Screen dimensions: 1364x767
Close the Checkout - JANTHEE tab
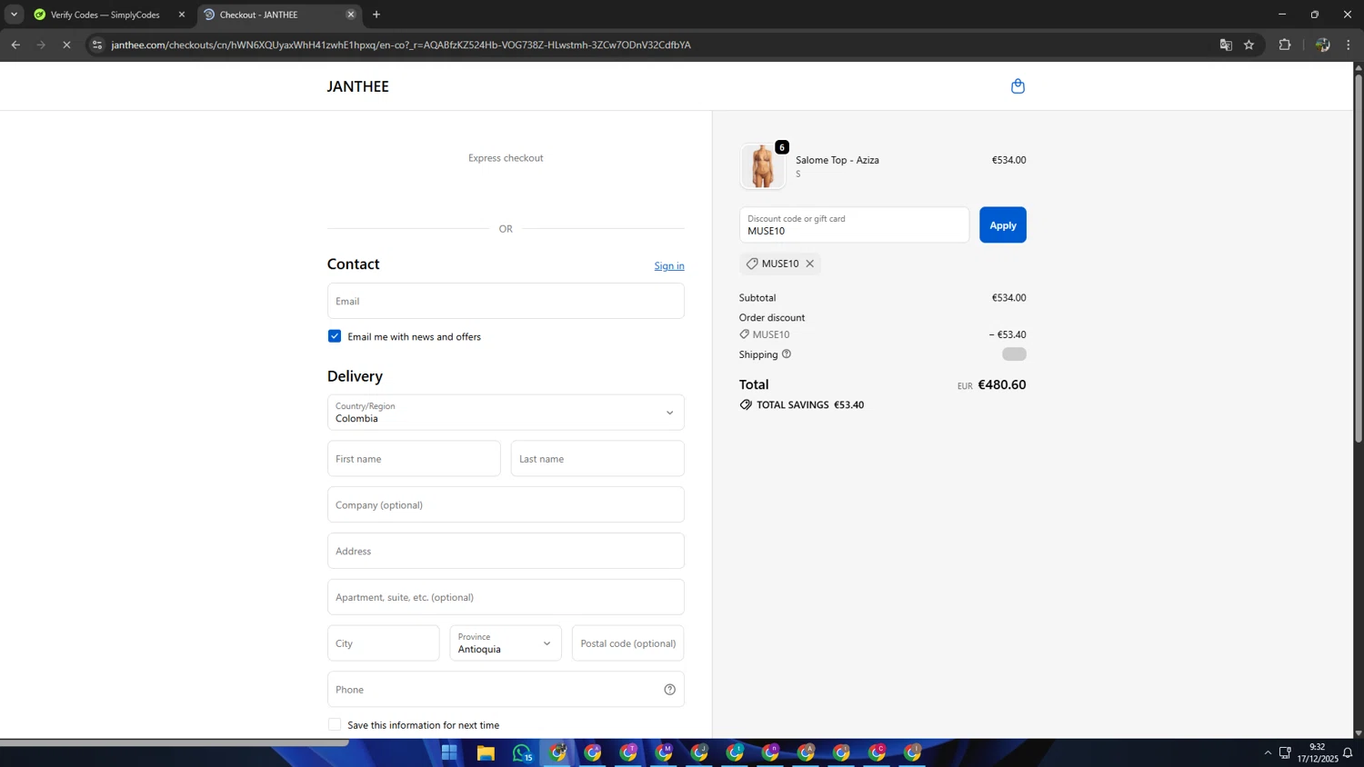tap(351, 15)
